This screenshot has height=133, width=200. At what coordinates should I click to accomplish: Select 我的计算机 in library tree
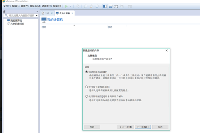(16, 21)
